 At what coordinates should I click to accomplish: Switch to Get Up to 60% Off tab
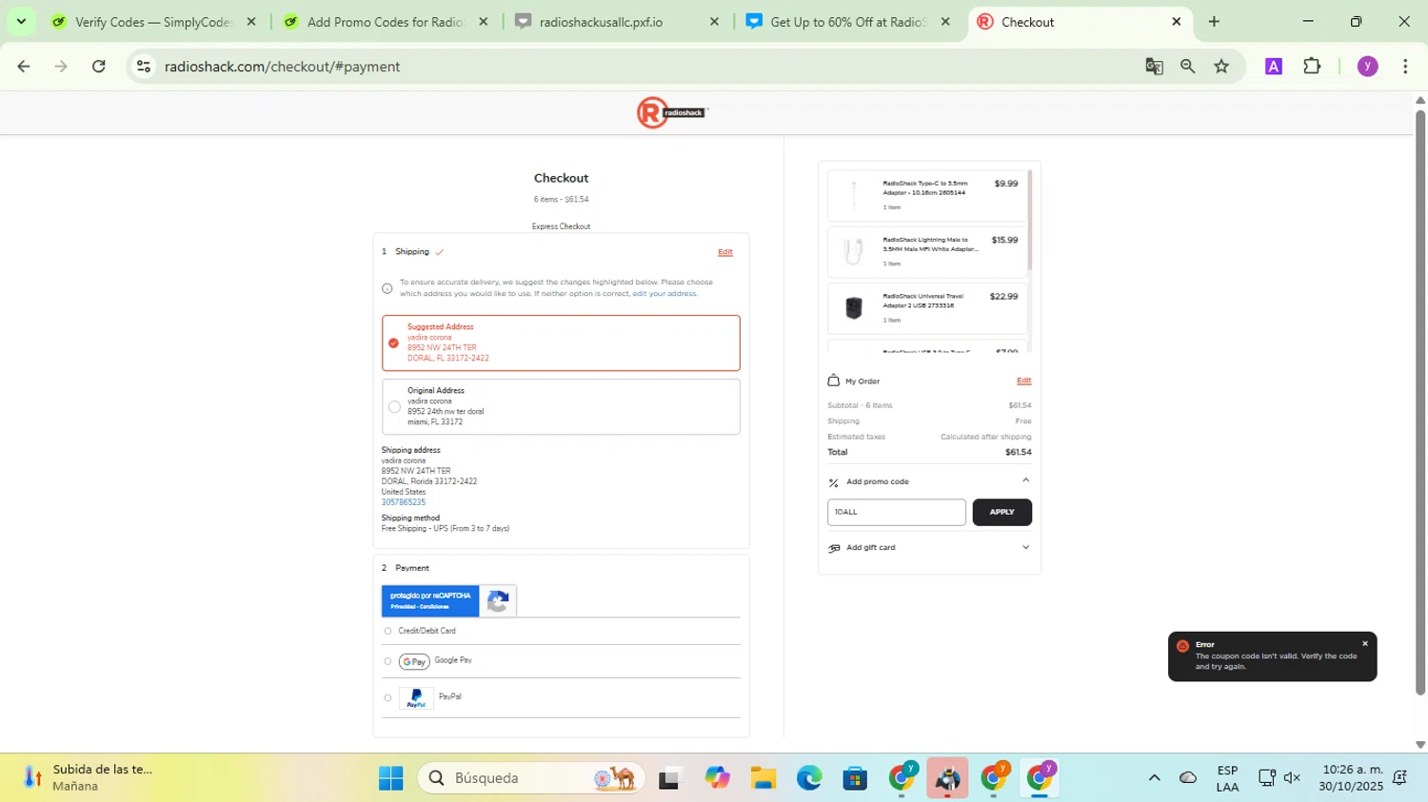point(848,22)
